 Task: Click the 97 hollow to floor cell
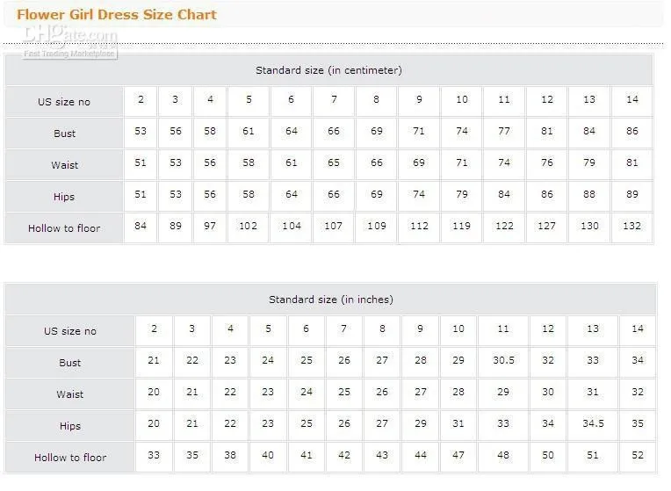click(x=210, y=227)
